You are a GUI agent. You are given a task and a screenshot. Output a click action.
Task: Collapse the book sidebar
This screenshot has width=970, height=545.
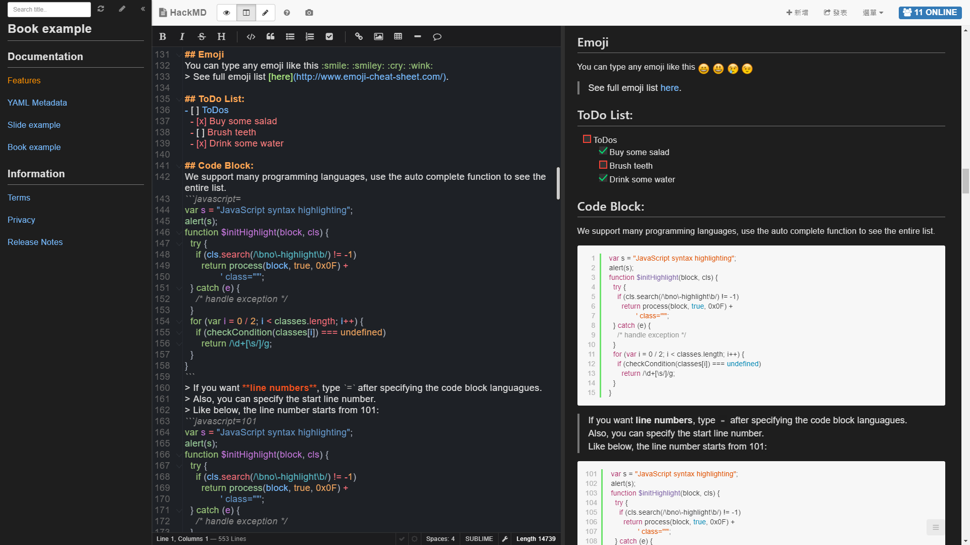(143, 9)
